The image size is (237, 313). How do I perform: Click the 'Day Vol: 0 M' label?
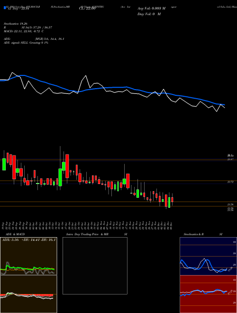tap(149, 14)
